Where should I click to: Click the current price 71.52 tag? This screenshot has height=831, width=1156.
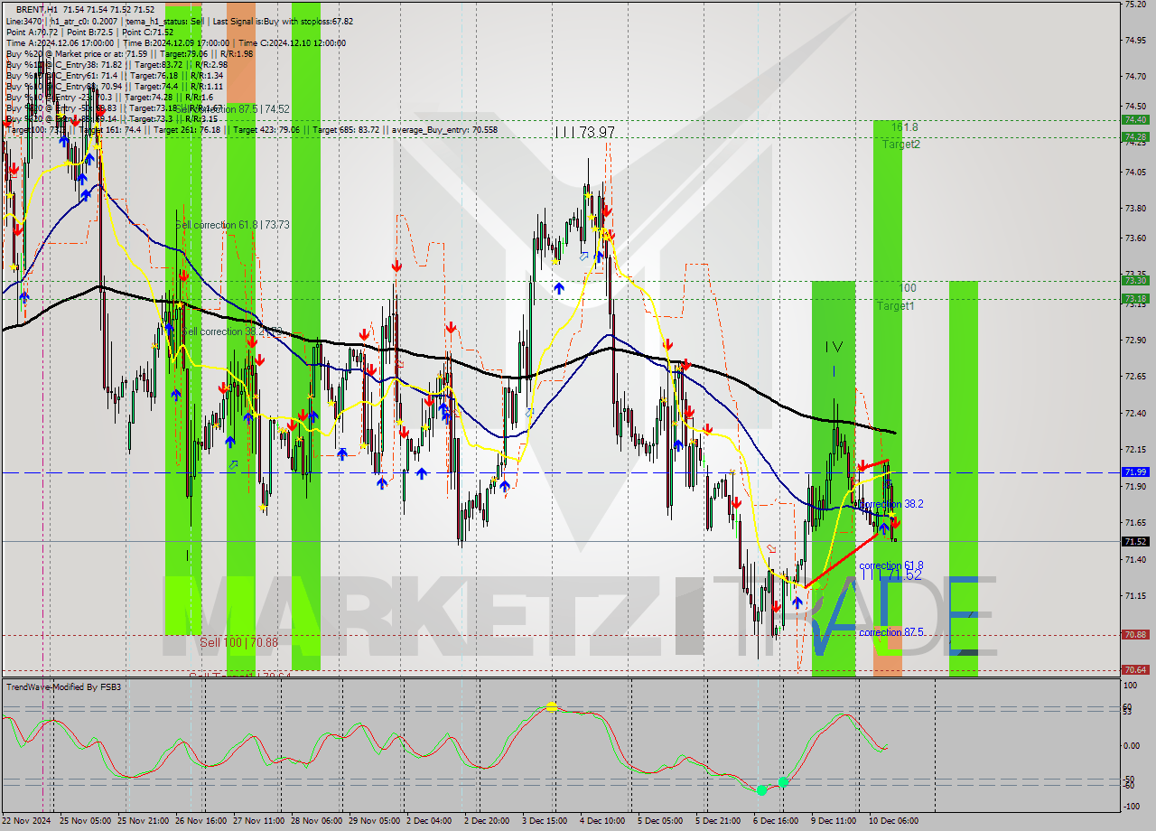[1135, 542]
